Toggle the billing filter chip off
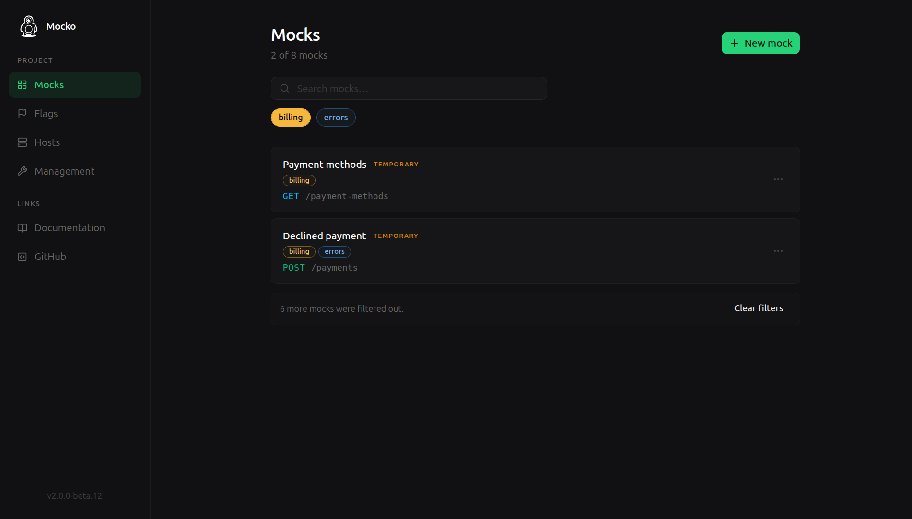The image size is (912, 519). 291,118
